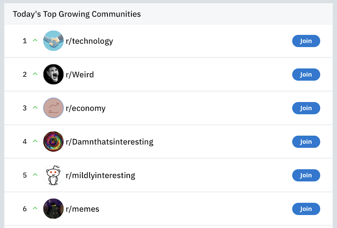Join the r/Weird community
This screenshot has width=337, height=228.
pos(306,75)
